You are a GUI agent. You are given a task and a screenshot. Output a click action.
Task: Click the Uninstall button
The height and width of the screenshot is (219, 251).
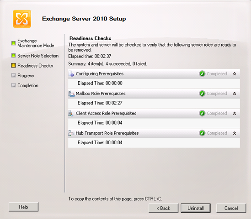click(196, 208)
